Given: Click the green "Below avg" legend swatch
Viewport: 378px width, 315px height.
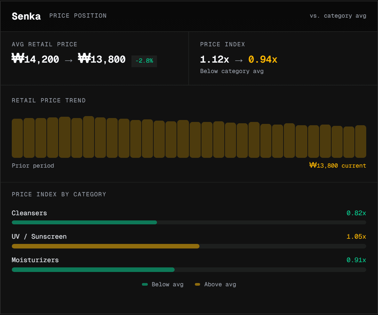Looking at the screenshot, I should [145, 284].
